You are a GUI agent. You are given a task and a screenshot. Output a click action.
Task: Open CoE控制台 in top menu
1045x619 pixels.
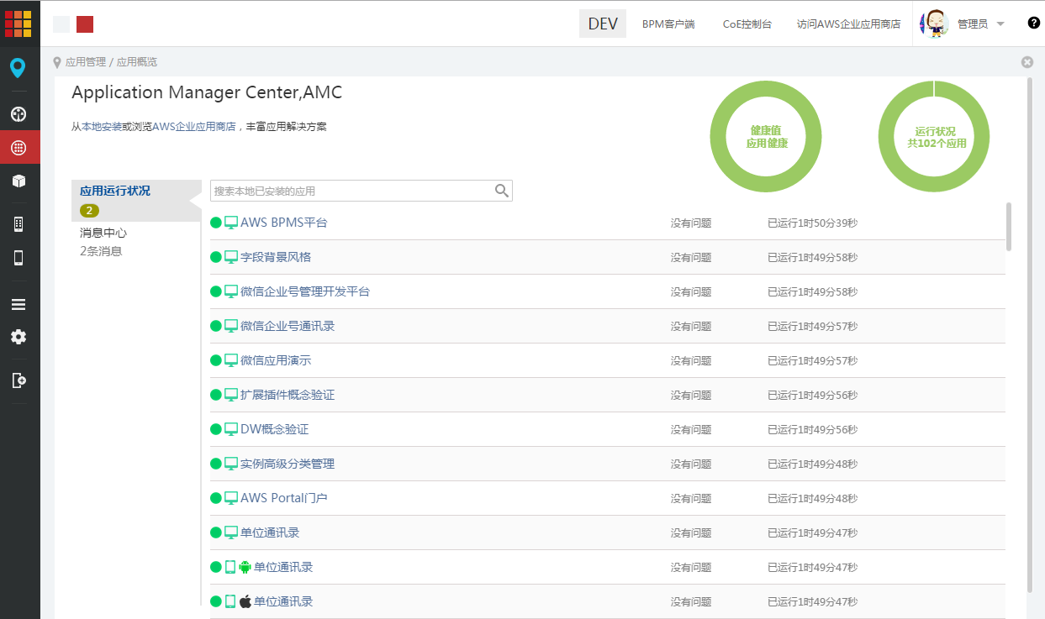pyautogui.click(x=747, y=24)
